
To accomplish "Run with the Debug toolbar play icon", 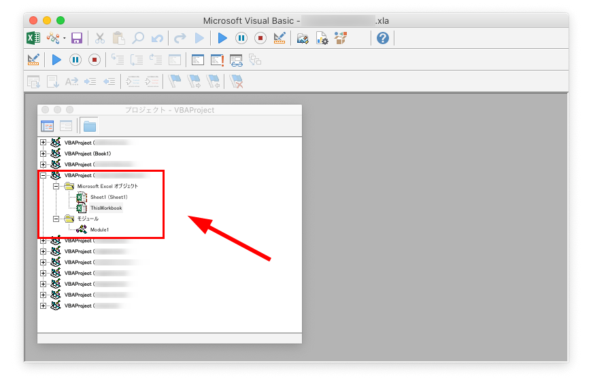I will click(x=56, y=60).
